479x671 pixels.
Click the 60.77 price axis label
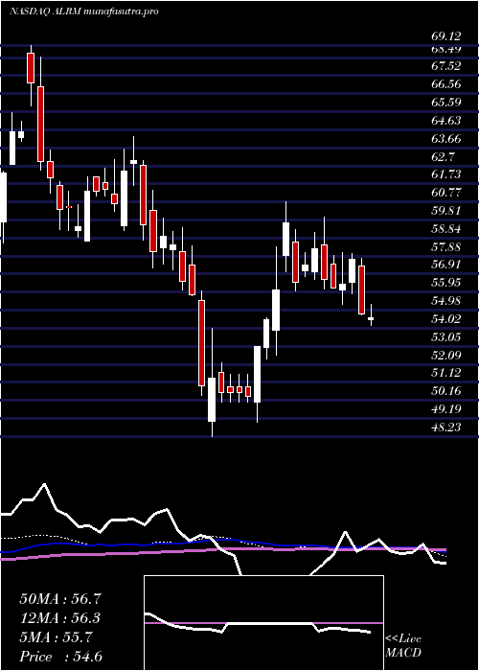pyautogui.click(x=446, y=192)
